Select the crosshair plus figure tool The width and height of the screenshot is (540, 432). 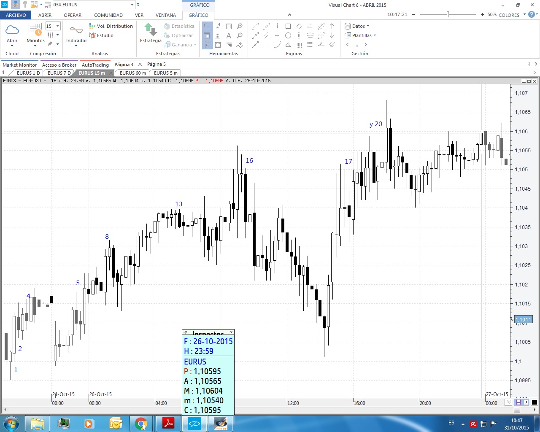(x=277, y=35)
